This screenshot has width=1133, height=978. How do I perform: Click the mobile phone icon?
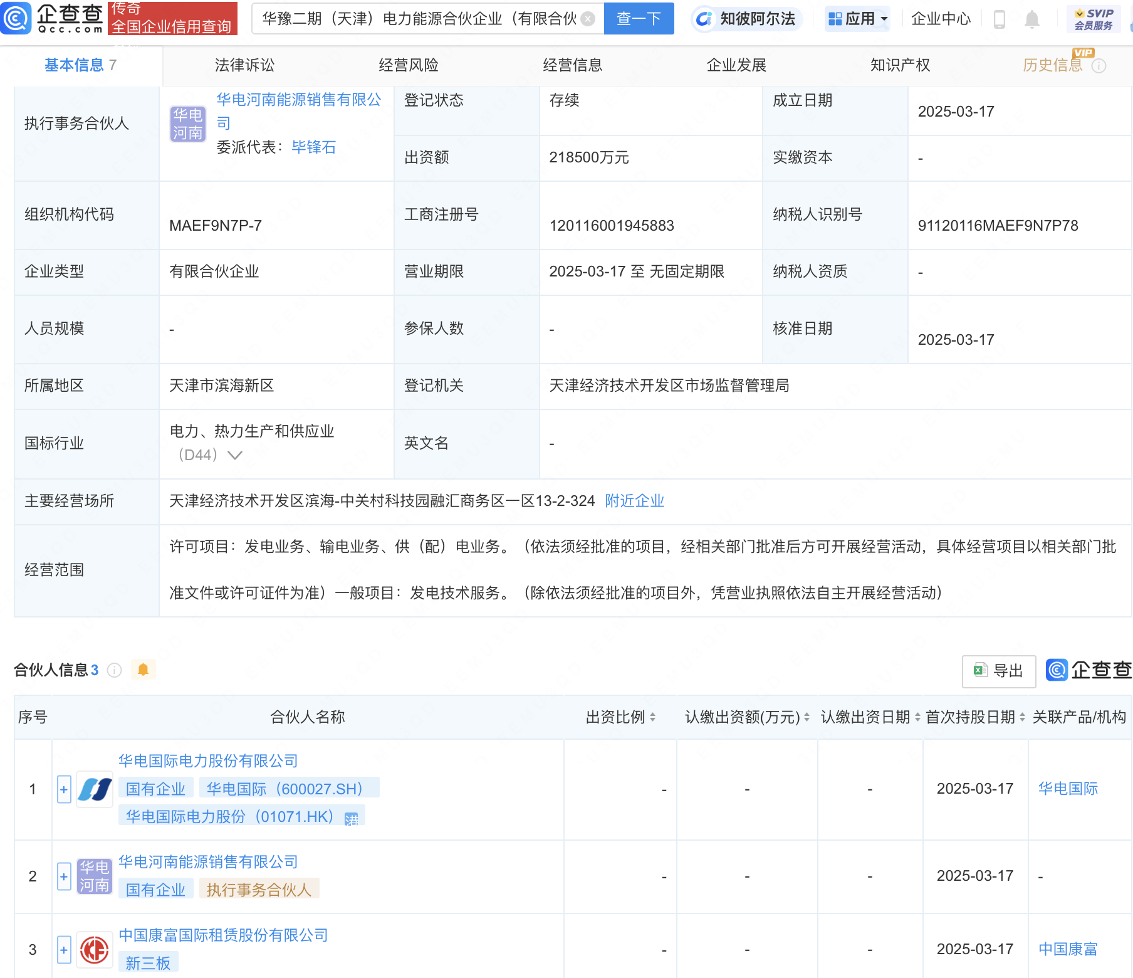click(x=1000, y=19)
